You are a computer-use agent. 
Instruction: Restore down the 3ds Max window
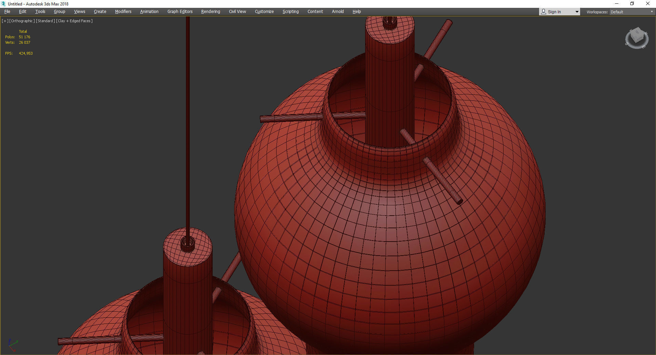tap(632, 4)
